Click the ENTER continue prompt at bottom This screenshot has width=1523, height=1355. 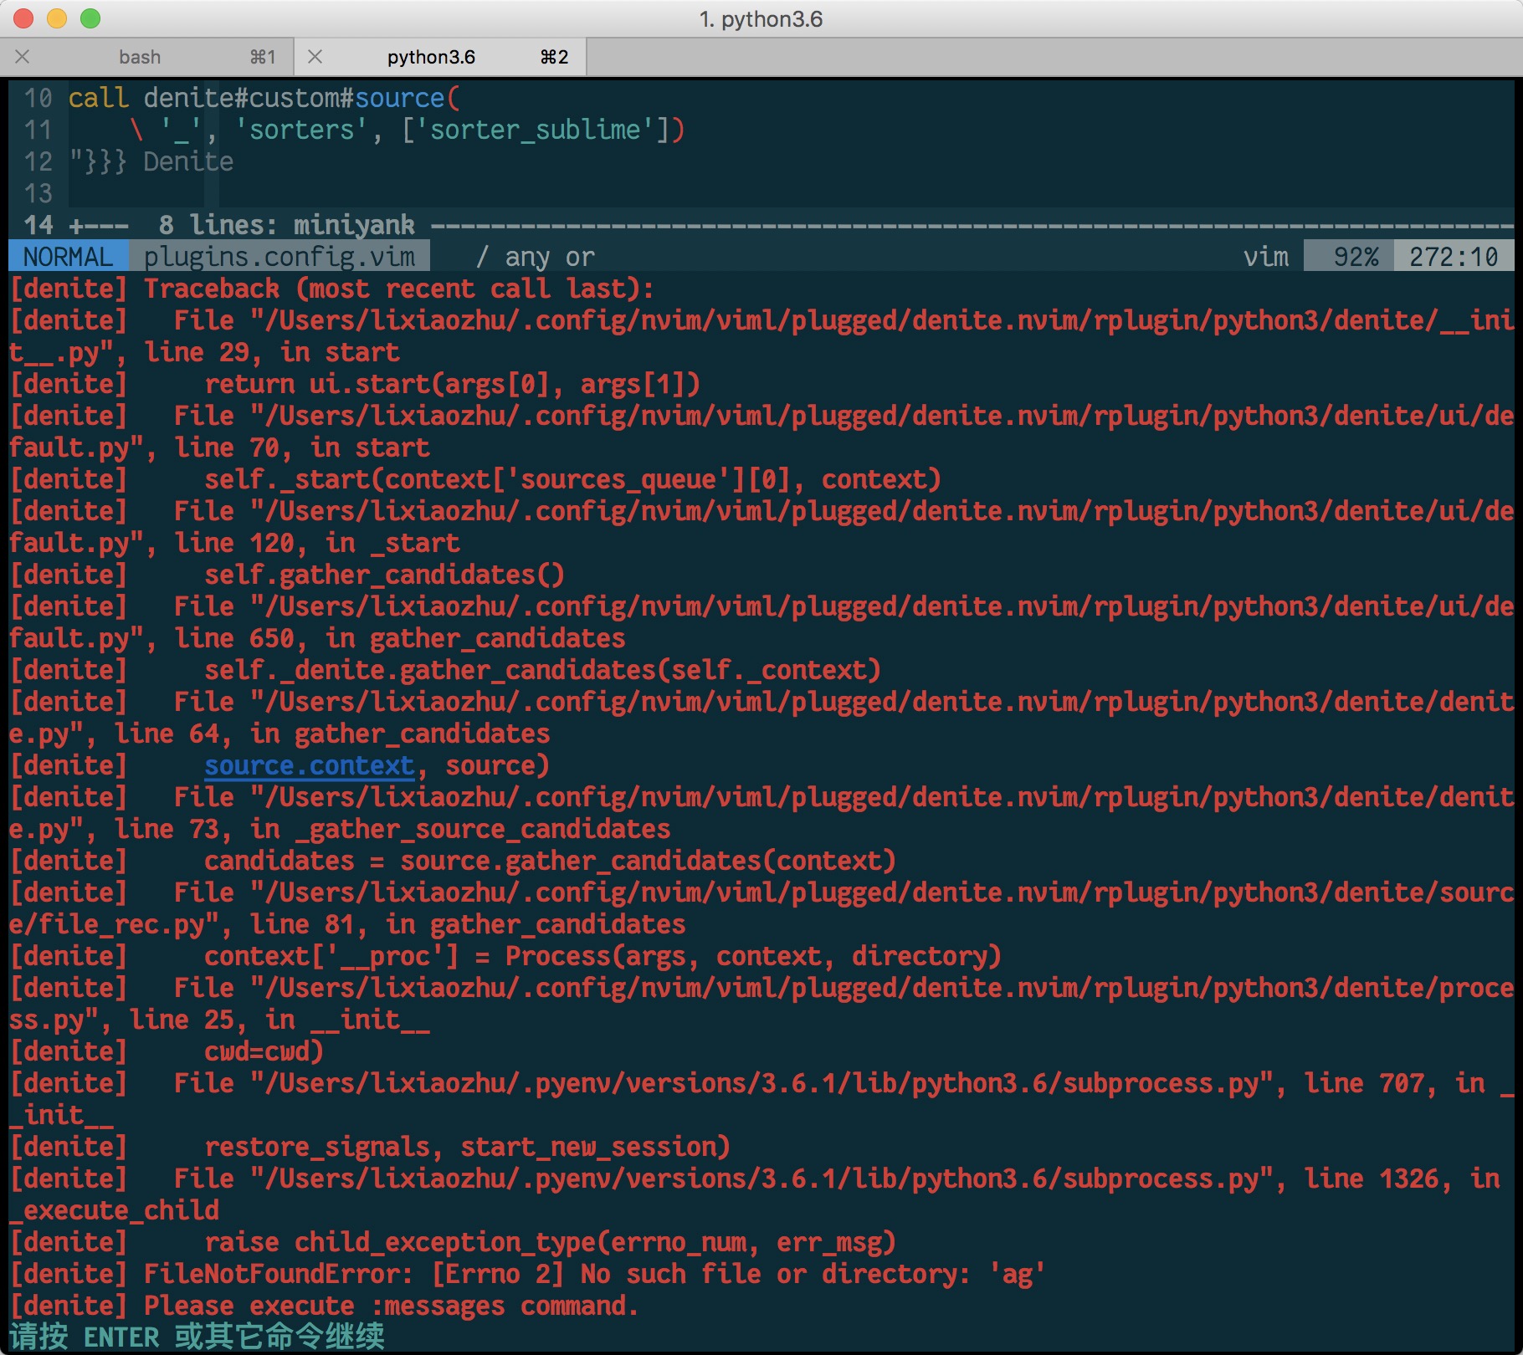click(x=197, y=1337)
